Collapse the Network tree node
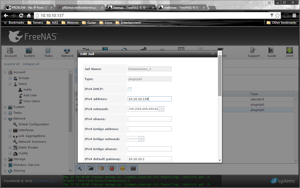This screenshot has width=300, height=188. 5,118
